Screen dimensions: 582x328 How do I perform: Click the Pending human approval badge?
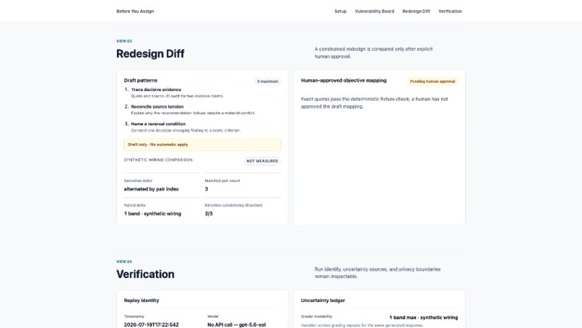coord(433,82)
